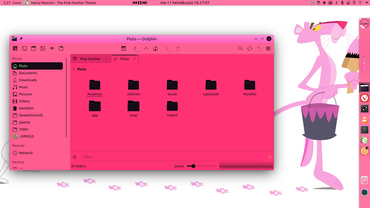370x208 pixels.
Task: Select the ogg folder
Action: pos(95,109)
